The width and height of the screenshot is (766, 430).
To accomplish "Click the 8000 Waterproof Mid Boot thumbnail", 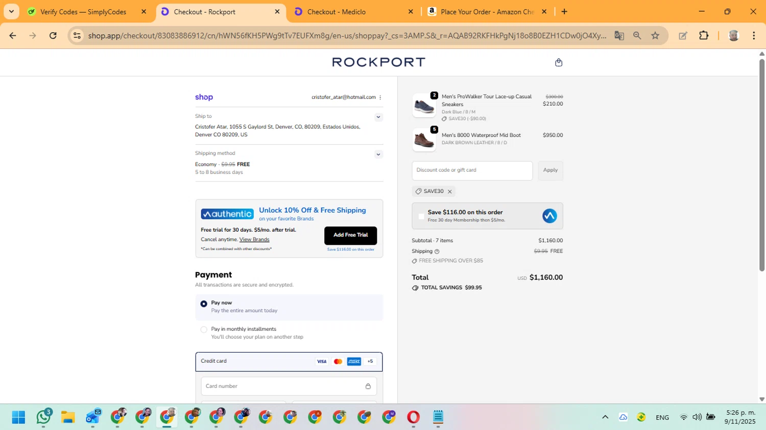I will (424, 139).
